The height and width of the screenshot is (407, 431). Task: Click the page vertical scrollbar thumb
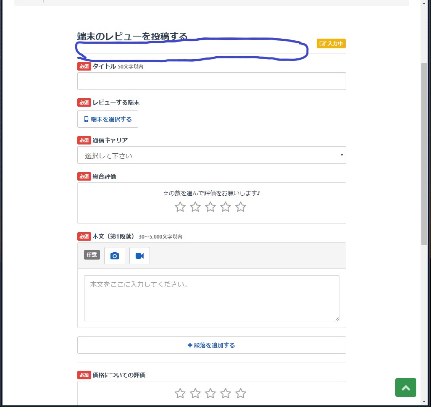point(424,153)
